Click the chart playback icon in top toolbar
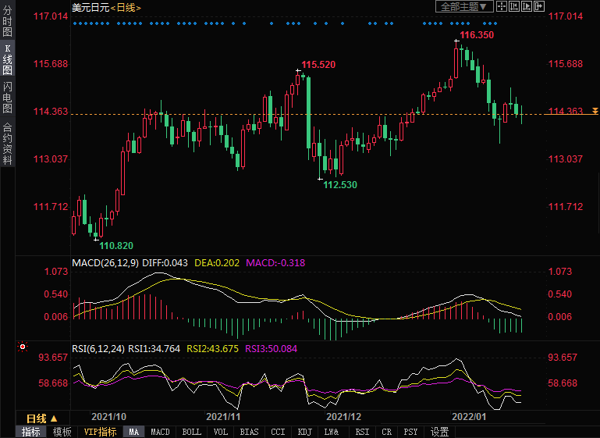Screen dimensions: 600x438 pos(528,6)
